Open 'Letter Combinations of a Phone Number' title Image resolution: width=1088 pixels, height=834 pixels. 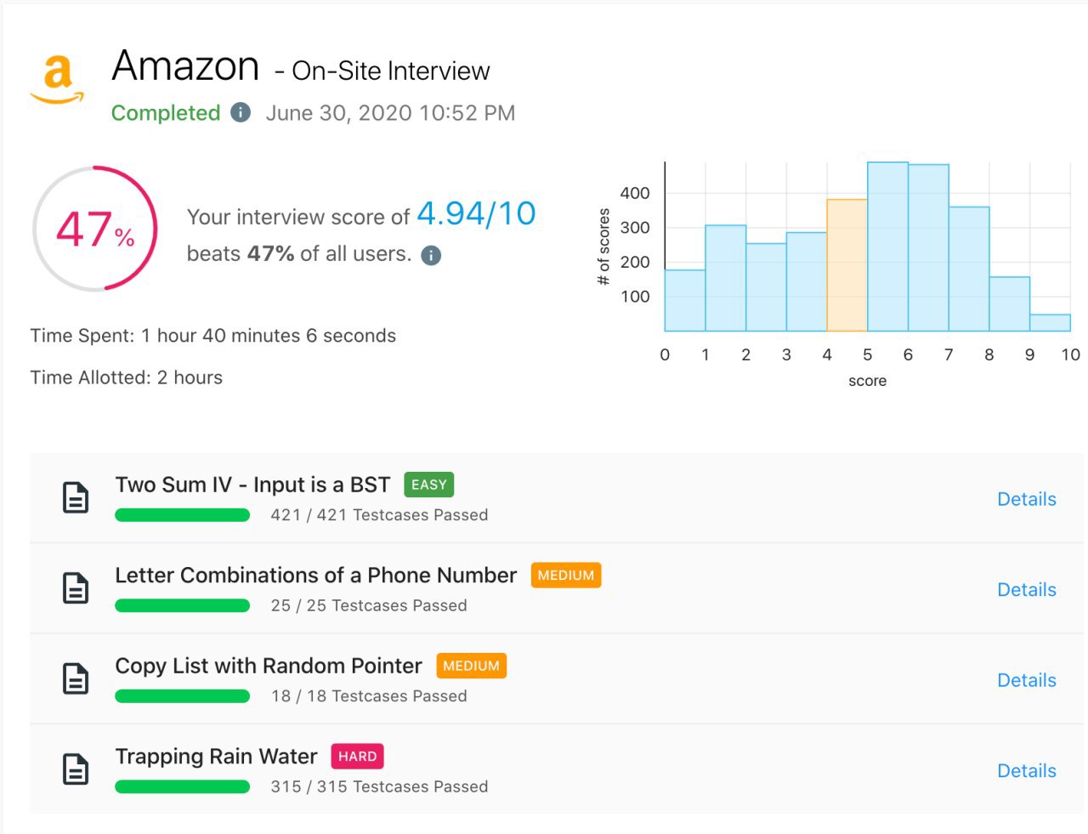point(315,576)
